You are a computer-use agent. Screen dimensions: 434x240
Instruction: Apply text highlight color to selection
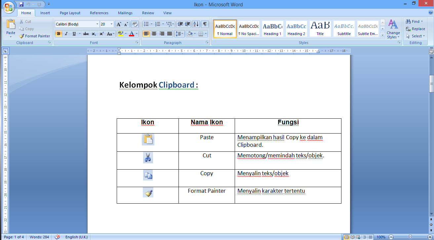(121, 33)
